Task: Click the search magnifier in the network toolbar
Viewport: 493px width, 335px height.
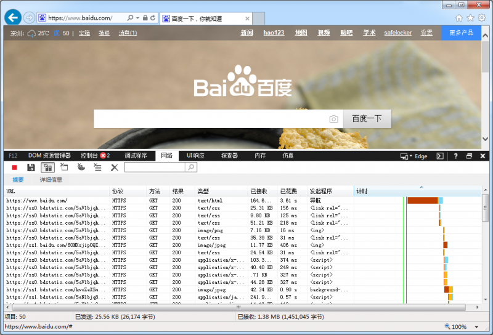Action: (x=191, y=167)
